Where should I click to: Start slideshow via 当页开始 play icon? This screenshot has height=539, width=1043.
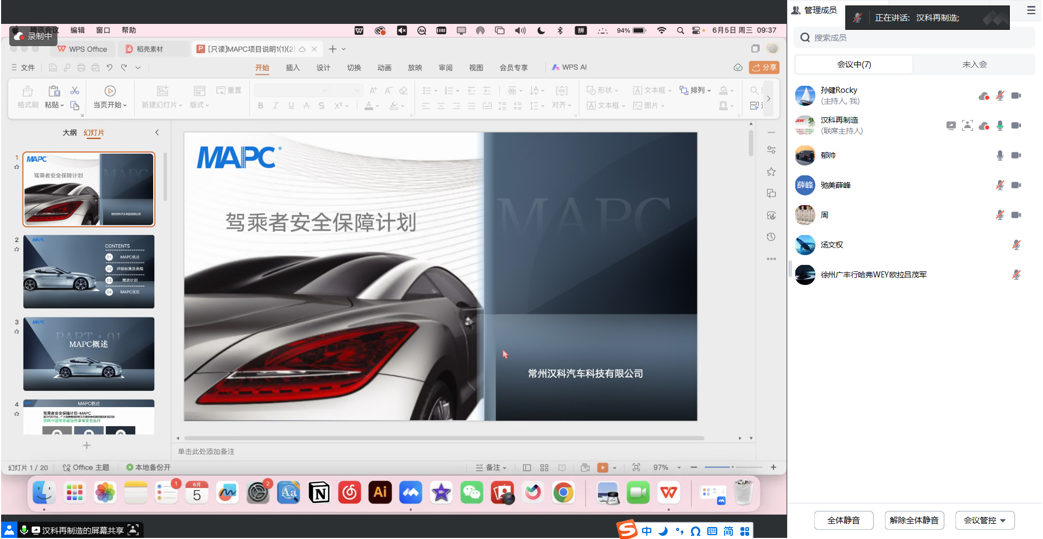[110, 91]
